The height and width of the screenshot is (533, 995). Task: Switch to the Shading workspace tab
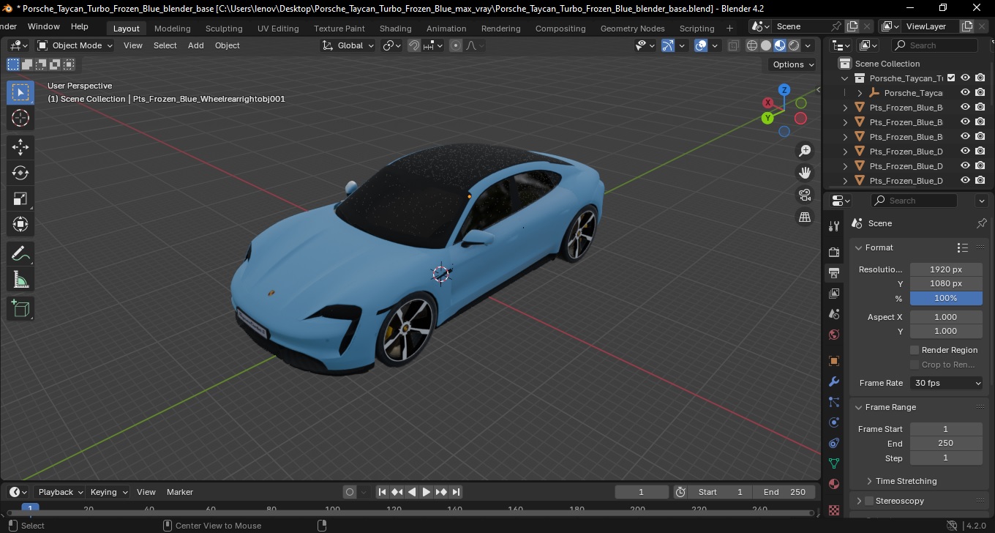click(x=395, y=29)
